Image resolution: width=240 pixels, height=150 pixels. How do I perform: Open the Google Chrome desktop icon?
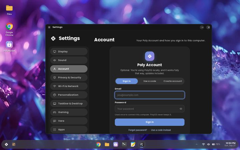(x=9, y=29)
